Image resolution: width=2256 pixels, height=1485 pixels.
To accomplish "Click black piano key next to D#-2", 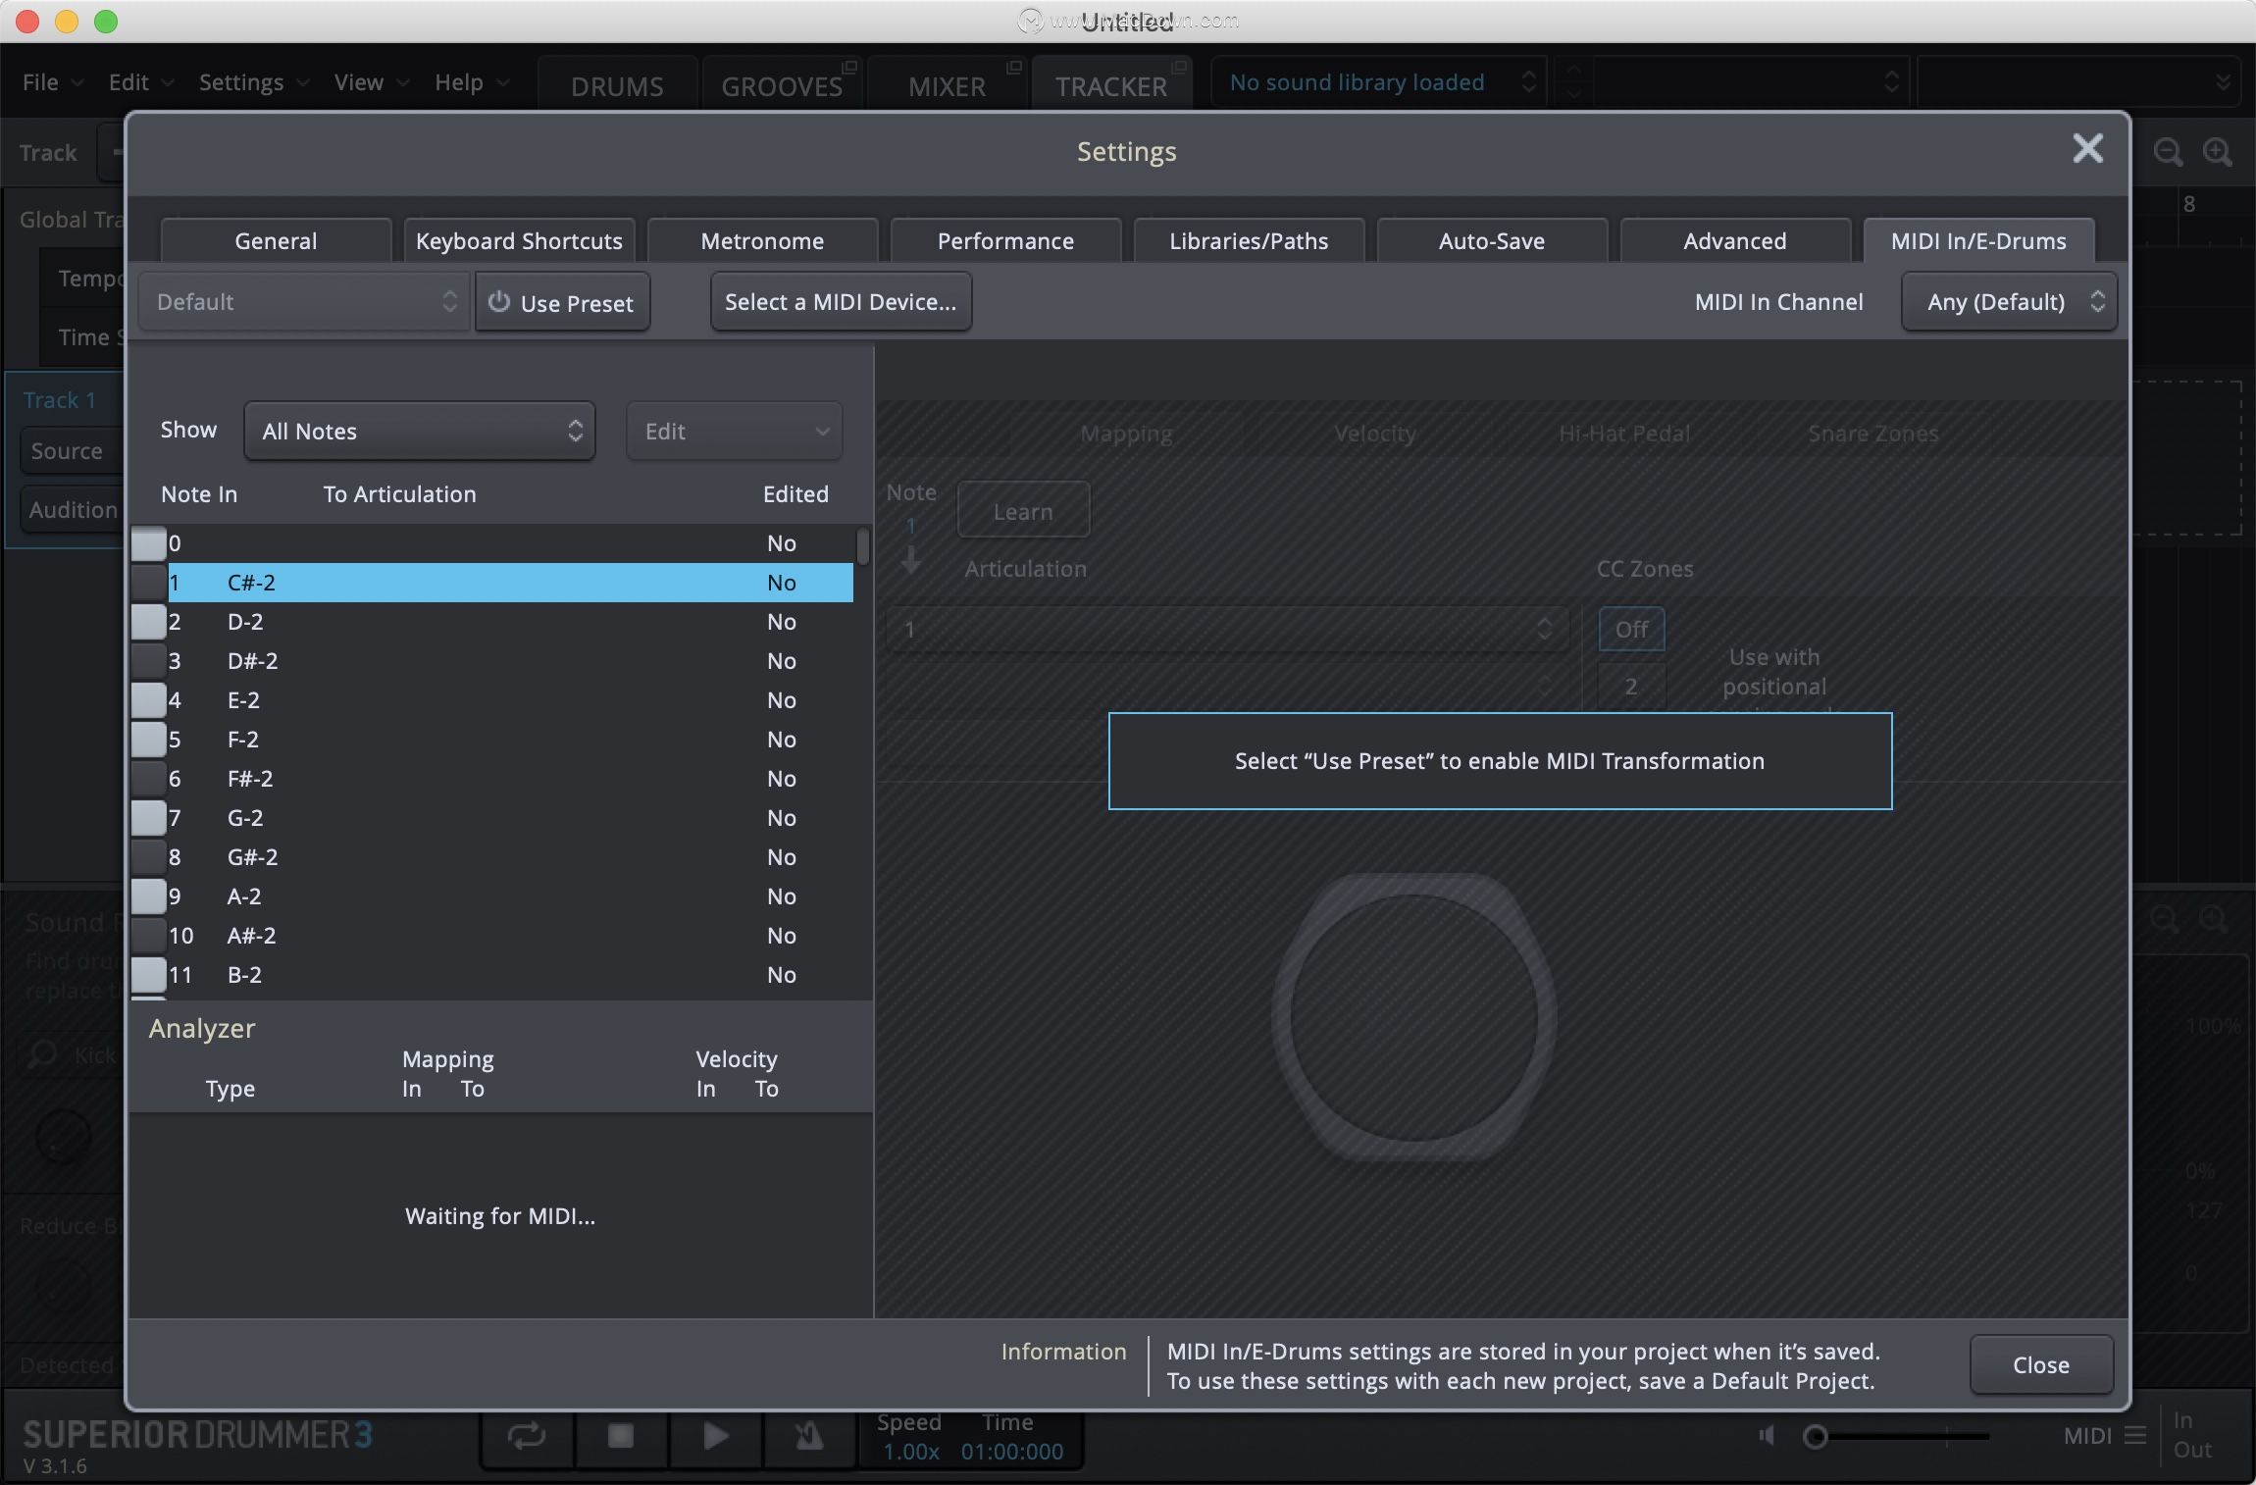I will pos(149,661).
